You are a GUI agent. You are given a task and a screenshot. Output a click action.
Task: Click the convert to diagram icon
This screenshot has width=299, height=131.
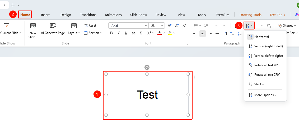click(x=268, y=26)
